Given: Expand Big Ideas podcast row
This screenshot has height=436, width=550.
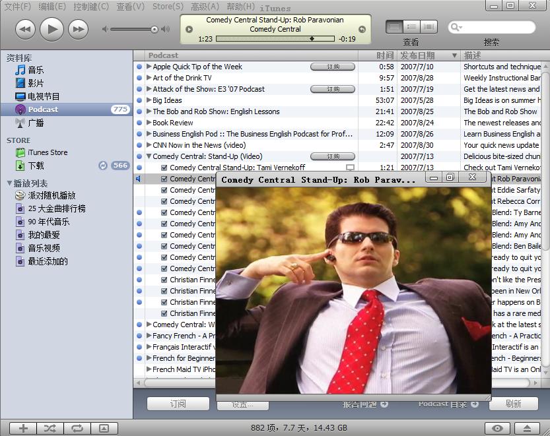Looking at the screenshot, I should pos(149,100).
